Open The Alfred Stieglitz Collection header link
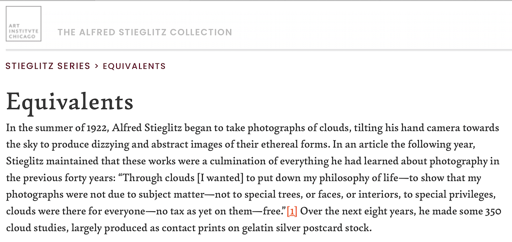This screenshot has height=242, width=512. tap(145, 32)
